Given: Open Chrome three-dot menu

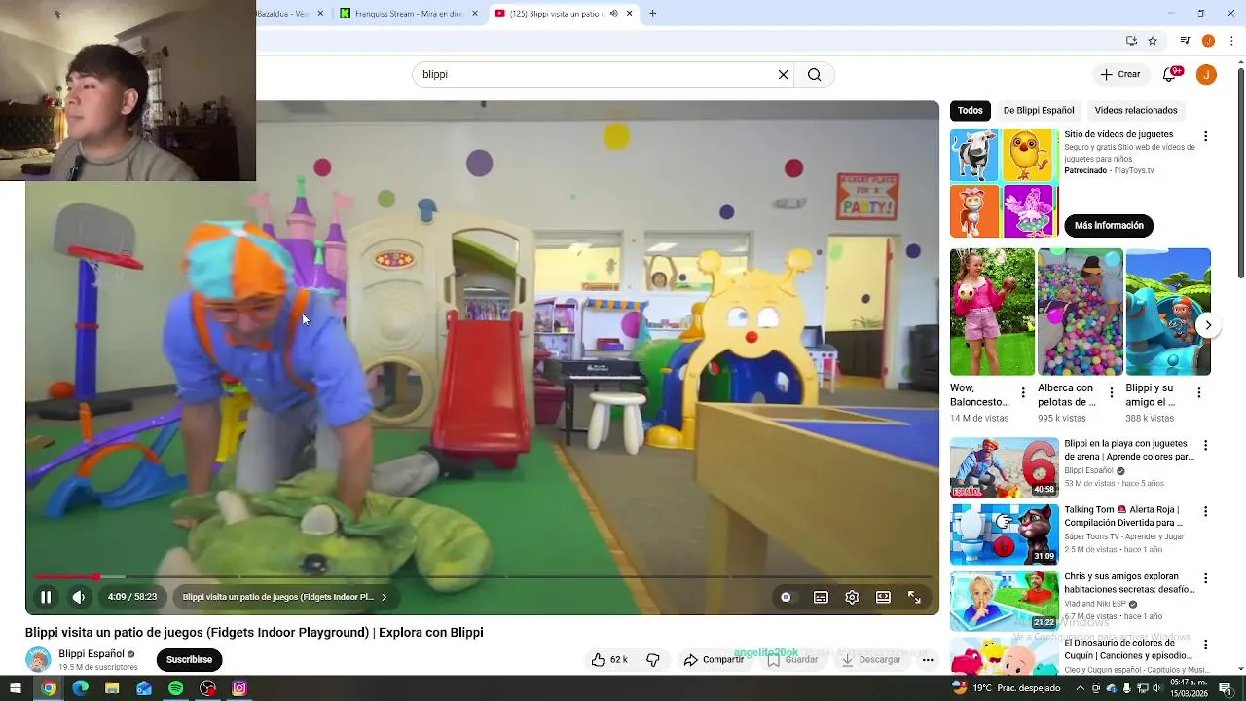Looking at the screenshot, I should (x=1232, y=41).
